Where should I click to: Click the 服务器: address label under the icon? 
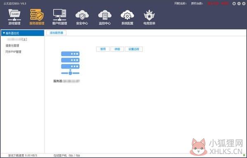point(66,81)
